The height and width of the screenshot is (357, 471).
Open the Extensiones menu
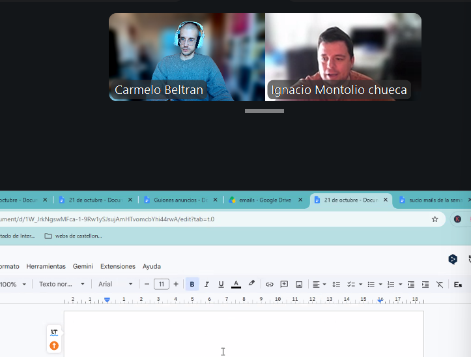(118, 266)
